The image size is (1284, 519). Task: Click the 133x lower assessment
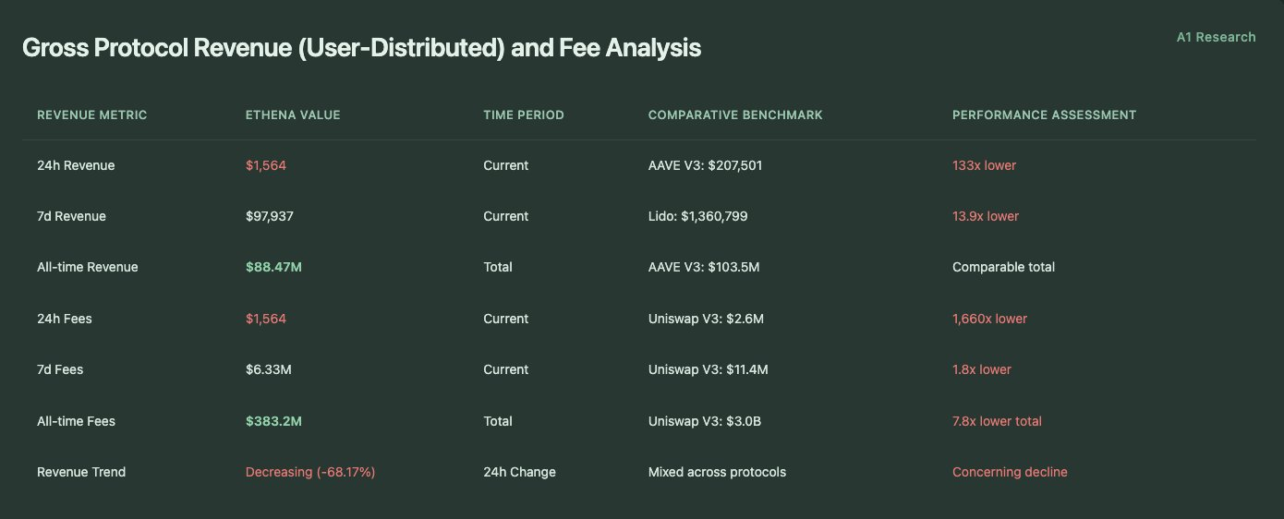[x=984, y=165]
